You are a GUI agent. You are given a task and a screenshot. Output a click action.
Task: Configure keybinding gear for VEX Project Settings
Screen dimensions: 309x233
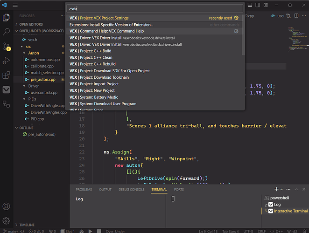(x=236, y=18)
